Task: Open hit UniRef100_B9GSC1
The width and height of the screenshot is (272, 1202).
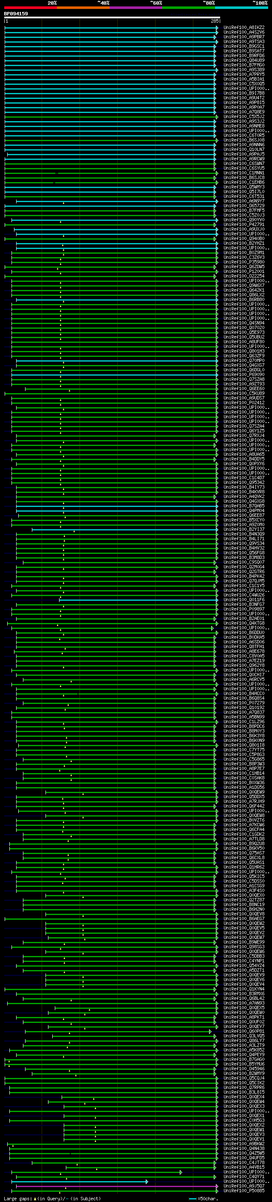Action: coord(244,46)
